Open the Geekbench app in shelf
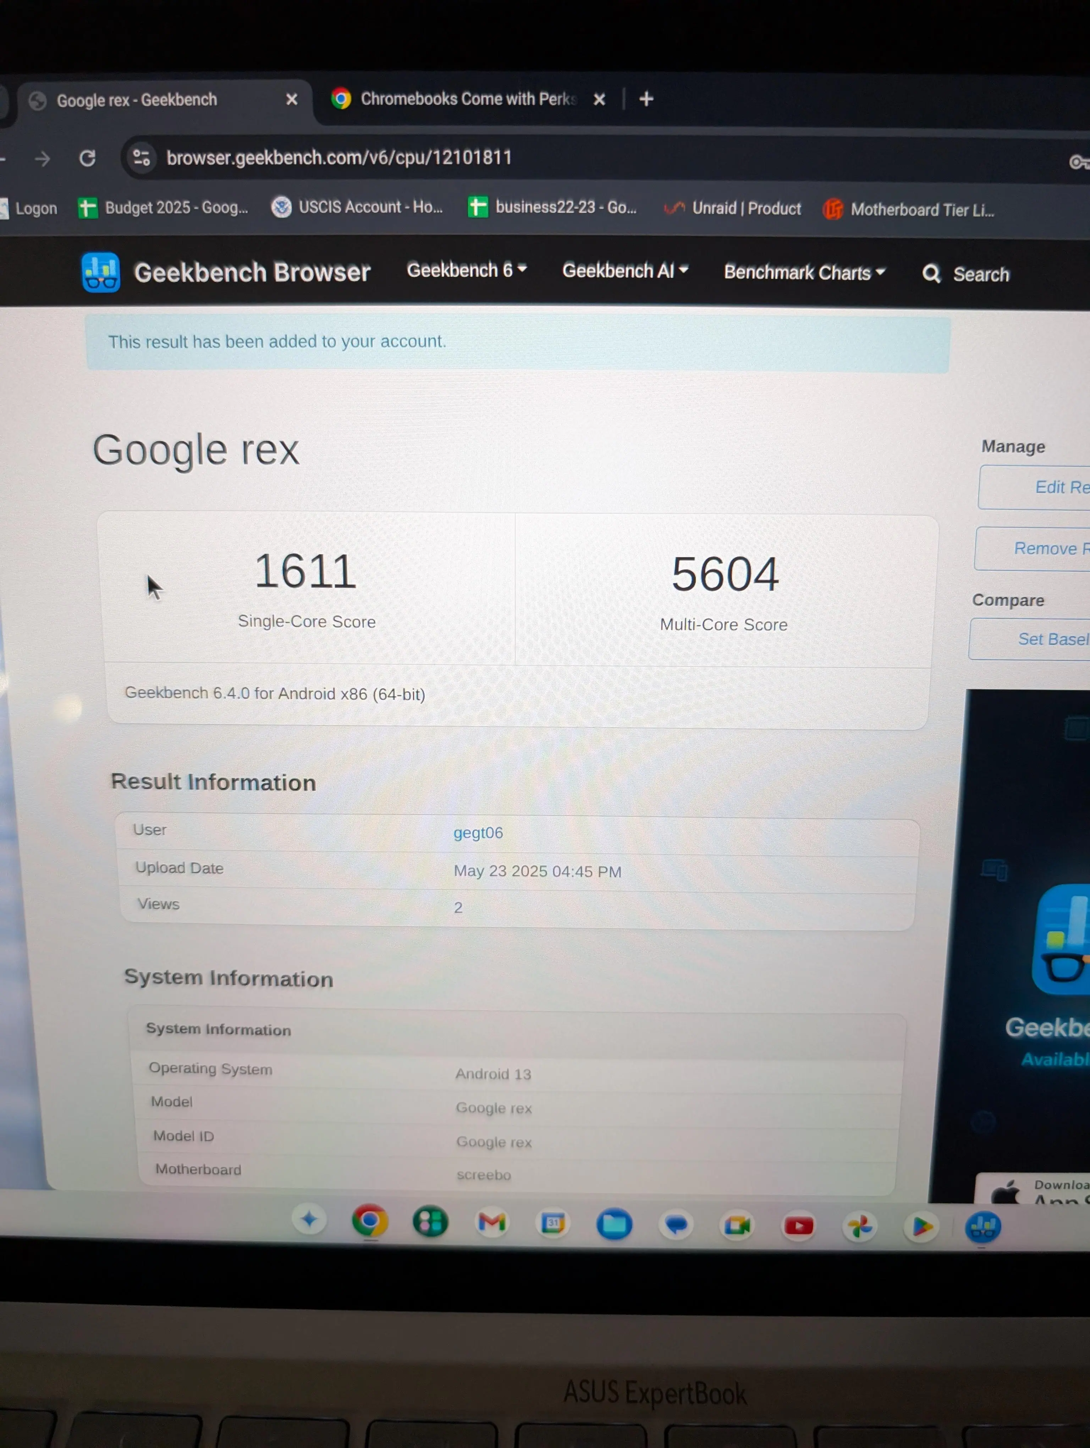Screen dimensions: 1090x1448 (983, 1227)
